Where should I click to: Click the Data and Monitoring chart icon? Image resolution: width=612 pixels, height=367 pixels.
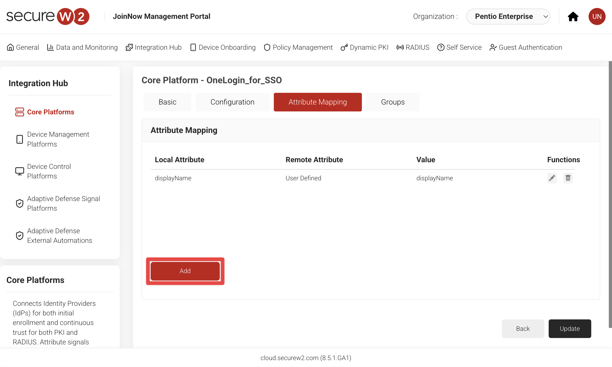point(50,47)
